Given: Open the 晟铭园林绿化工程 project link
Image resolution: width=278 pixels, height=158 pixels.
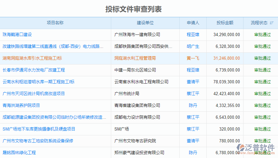Looking at the screenshot, I should coord(19,153).
